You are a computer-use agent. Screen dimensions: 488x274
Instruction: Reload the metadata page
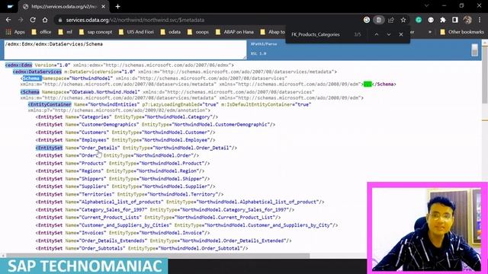coord(33,20)
